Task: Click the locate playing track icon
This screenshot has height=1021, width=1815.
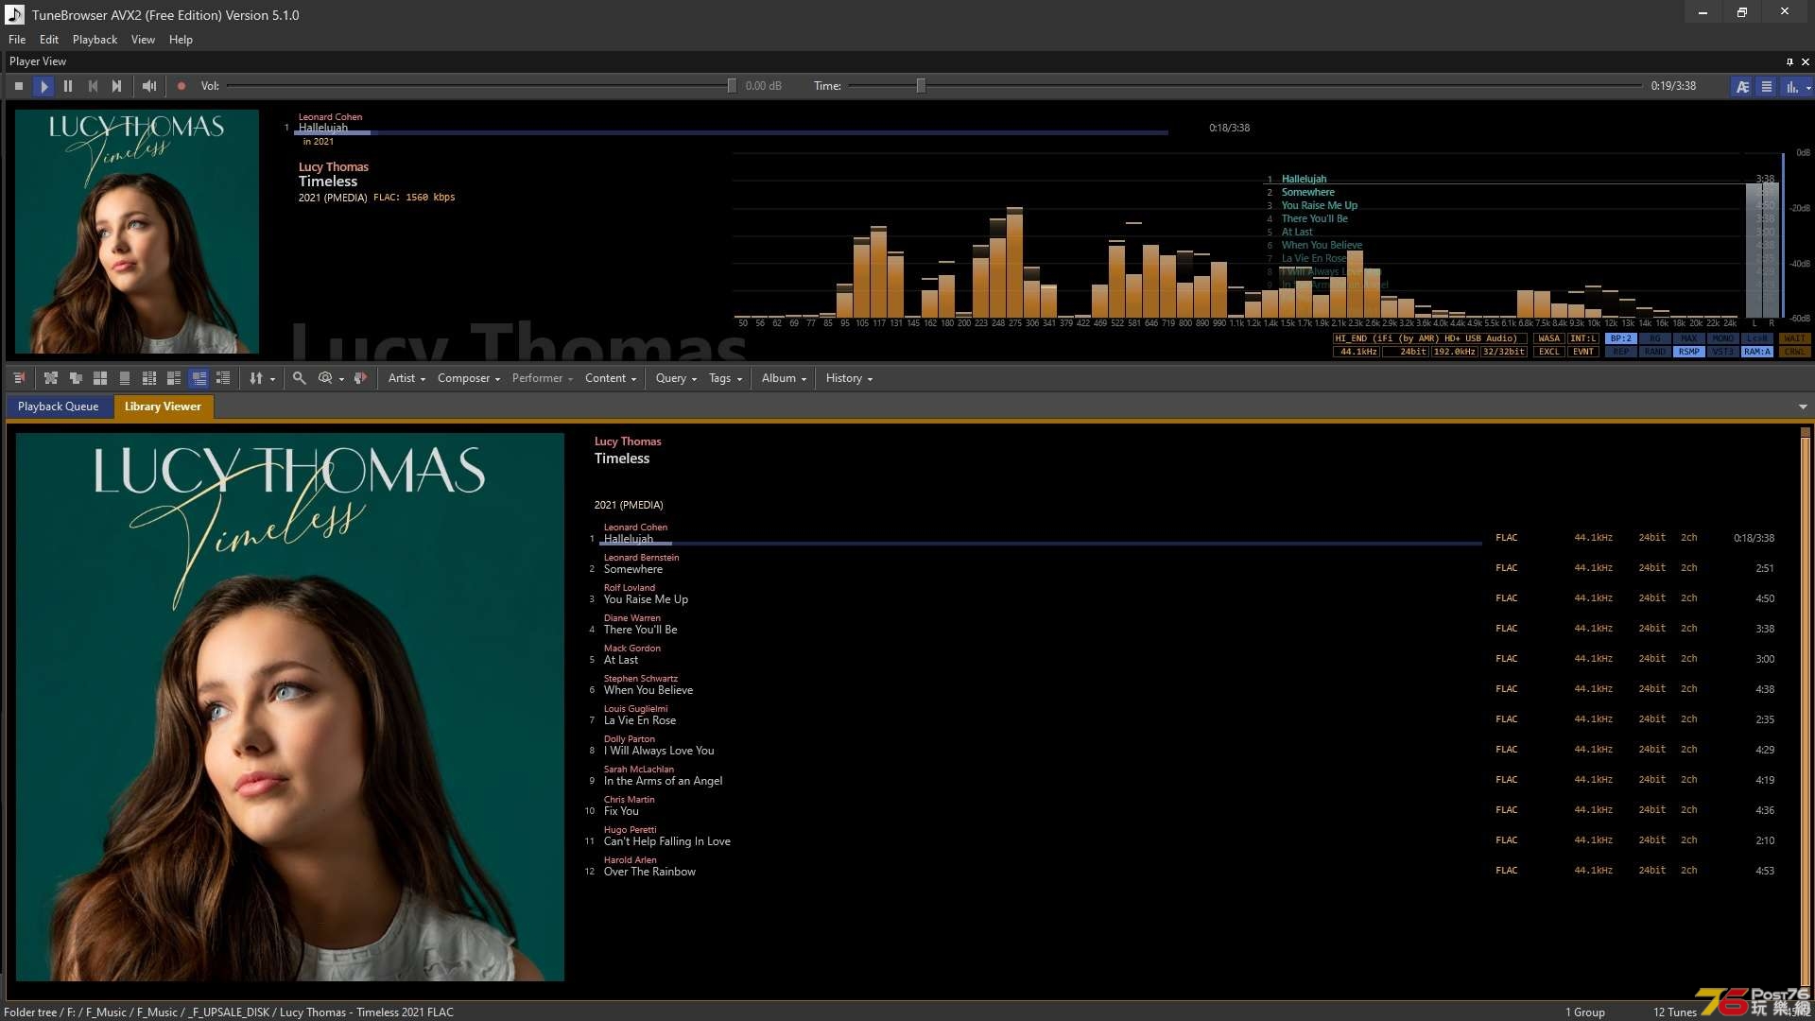Action: (x=360, y=378)
